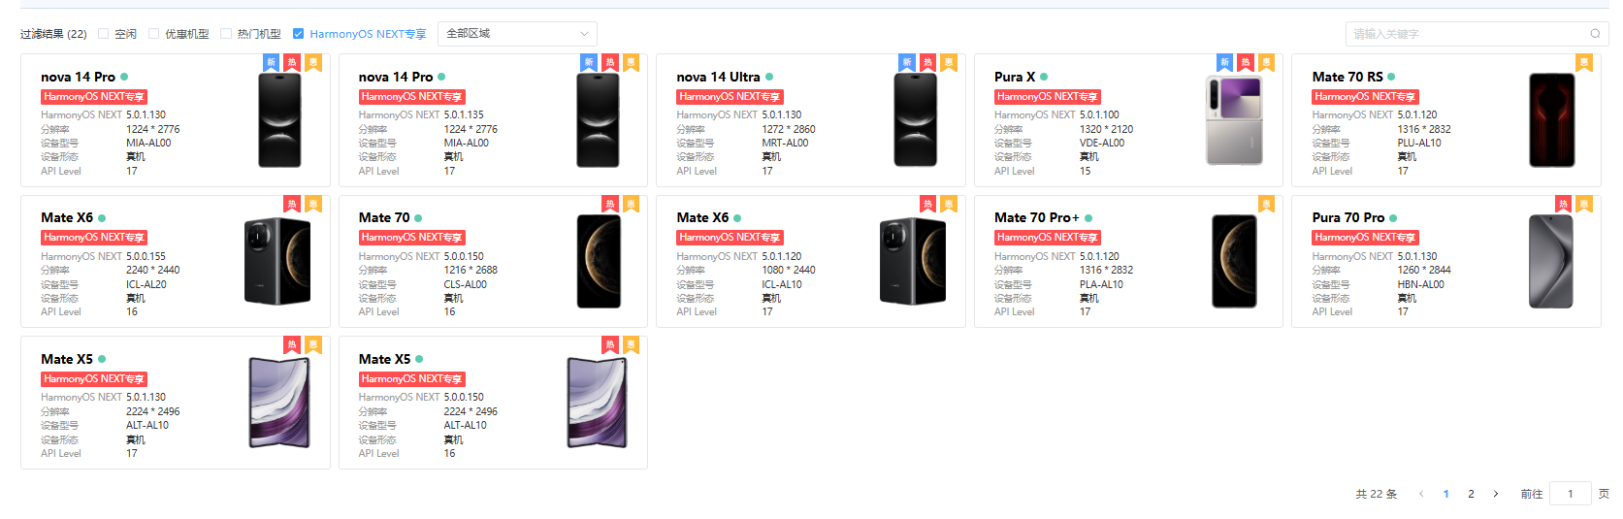Click the 请输入关键字 search input

[1465, 34]
